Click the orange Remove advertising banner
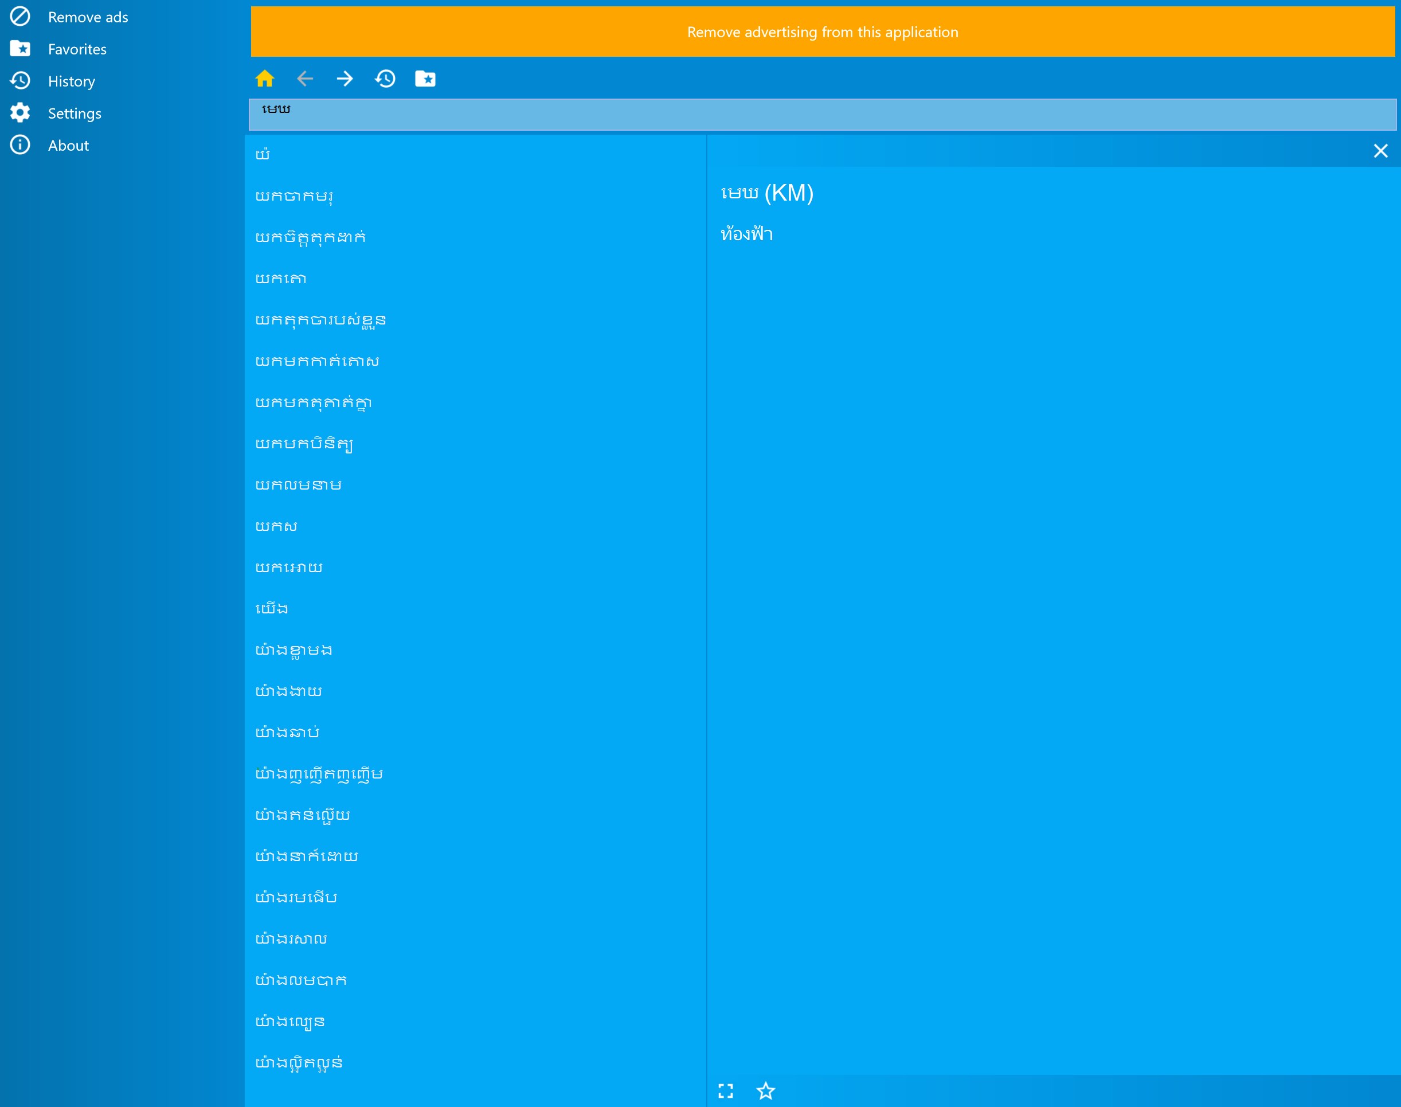This screenshot has width=1401, height=1107. pyautogui.click(x=821, y=32)
